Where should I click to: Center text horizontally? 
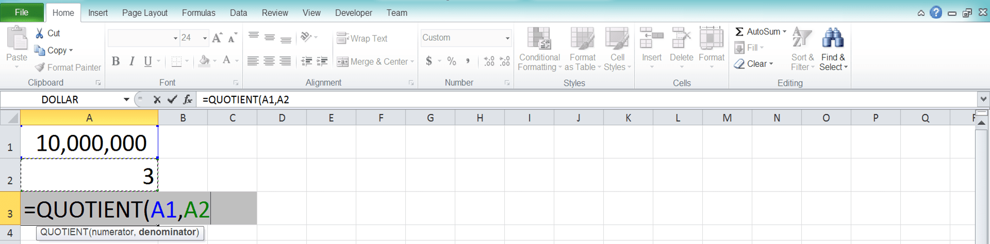click(269, 61)
